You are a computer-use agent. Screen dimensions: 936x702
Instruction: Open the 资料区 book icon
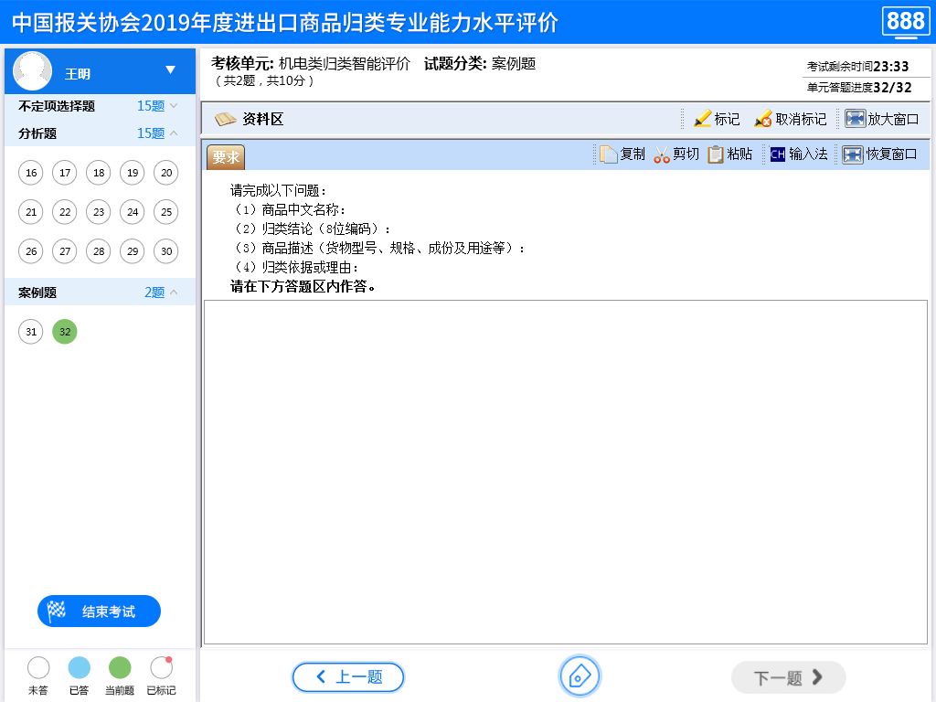tap(225, 120)
